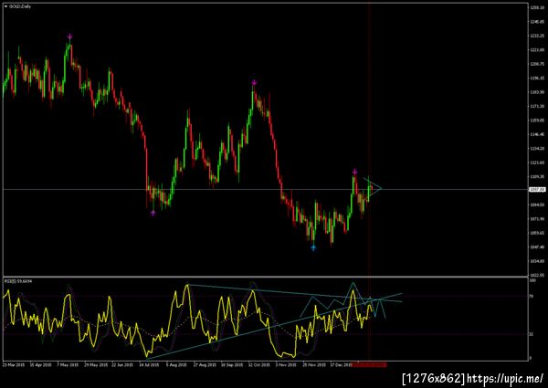Click the 1171.30 price level on the axis
548x388 pixels.
538,106
